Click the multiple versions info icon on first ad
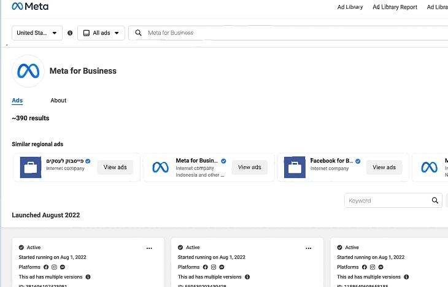Viewport: 448px width, 287px height. pos(88,277)
